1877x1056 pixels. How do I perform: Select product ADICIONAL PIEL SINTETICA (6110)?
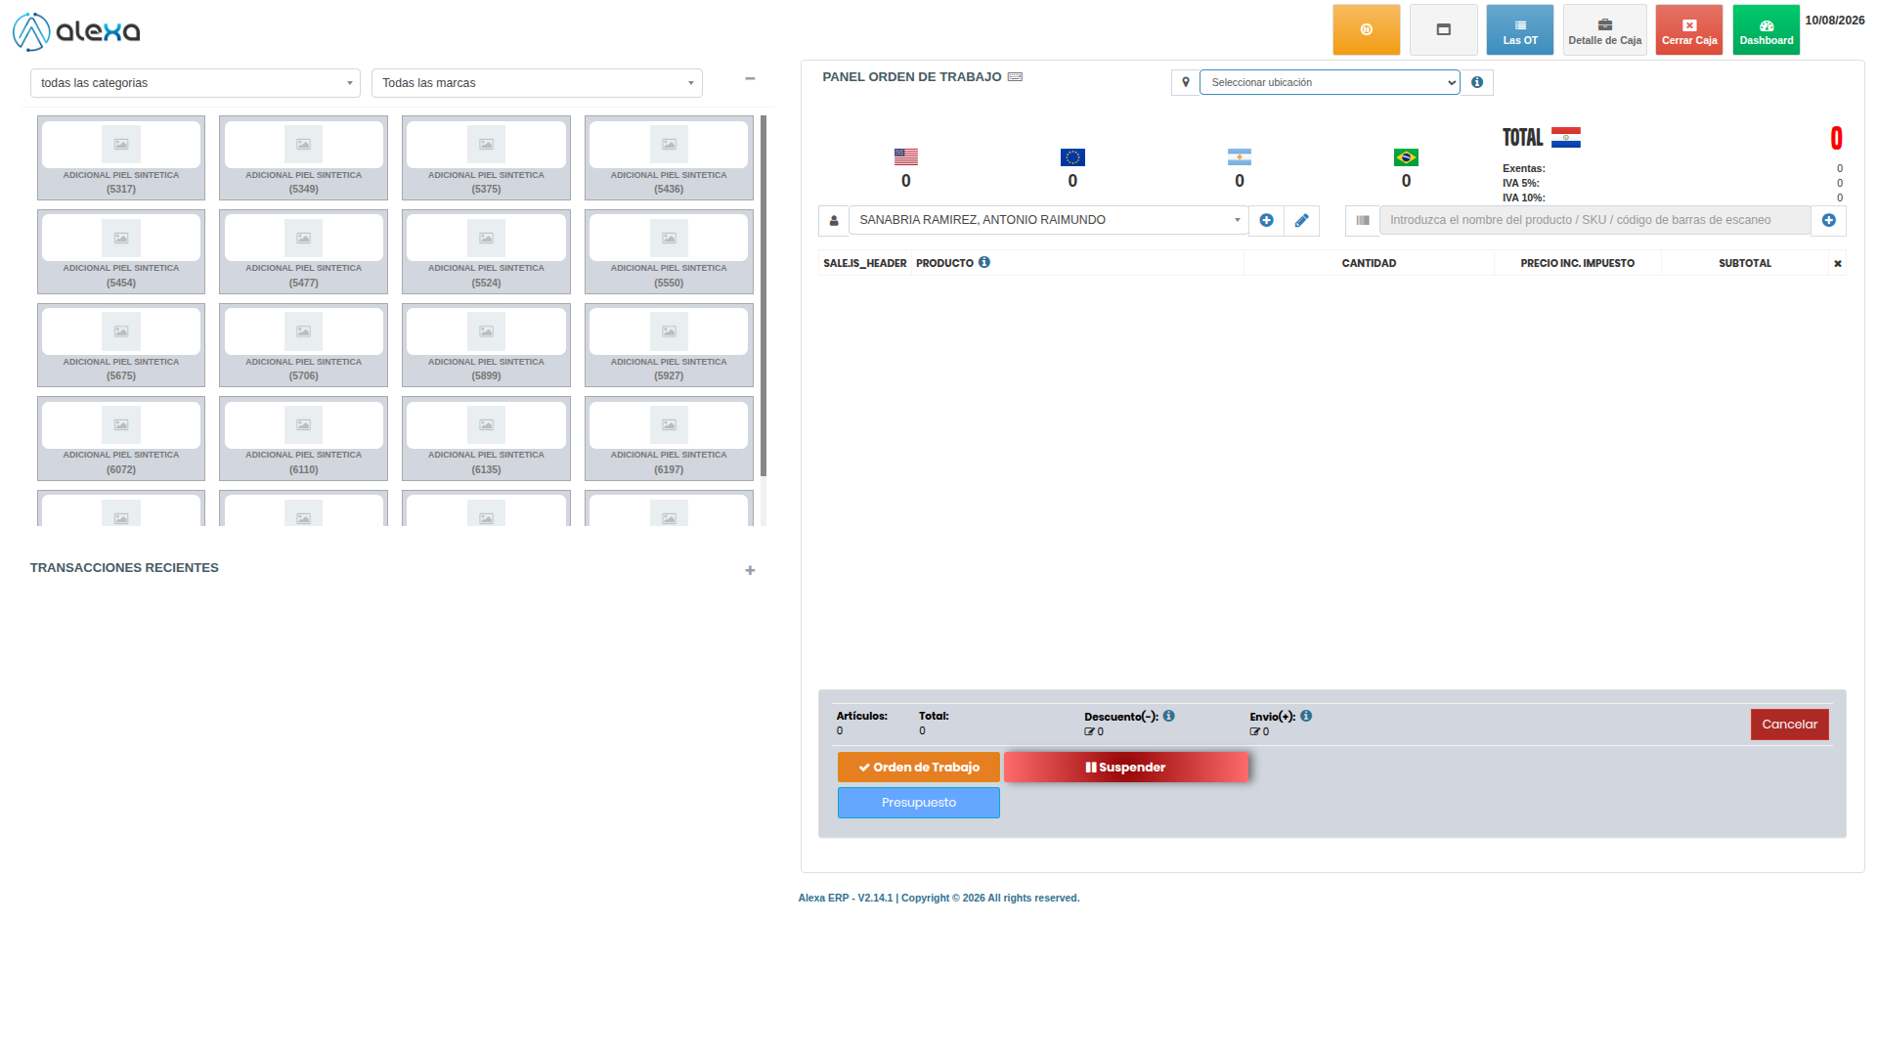303,438
